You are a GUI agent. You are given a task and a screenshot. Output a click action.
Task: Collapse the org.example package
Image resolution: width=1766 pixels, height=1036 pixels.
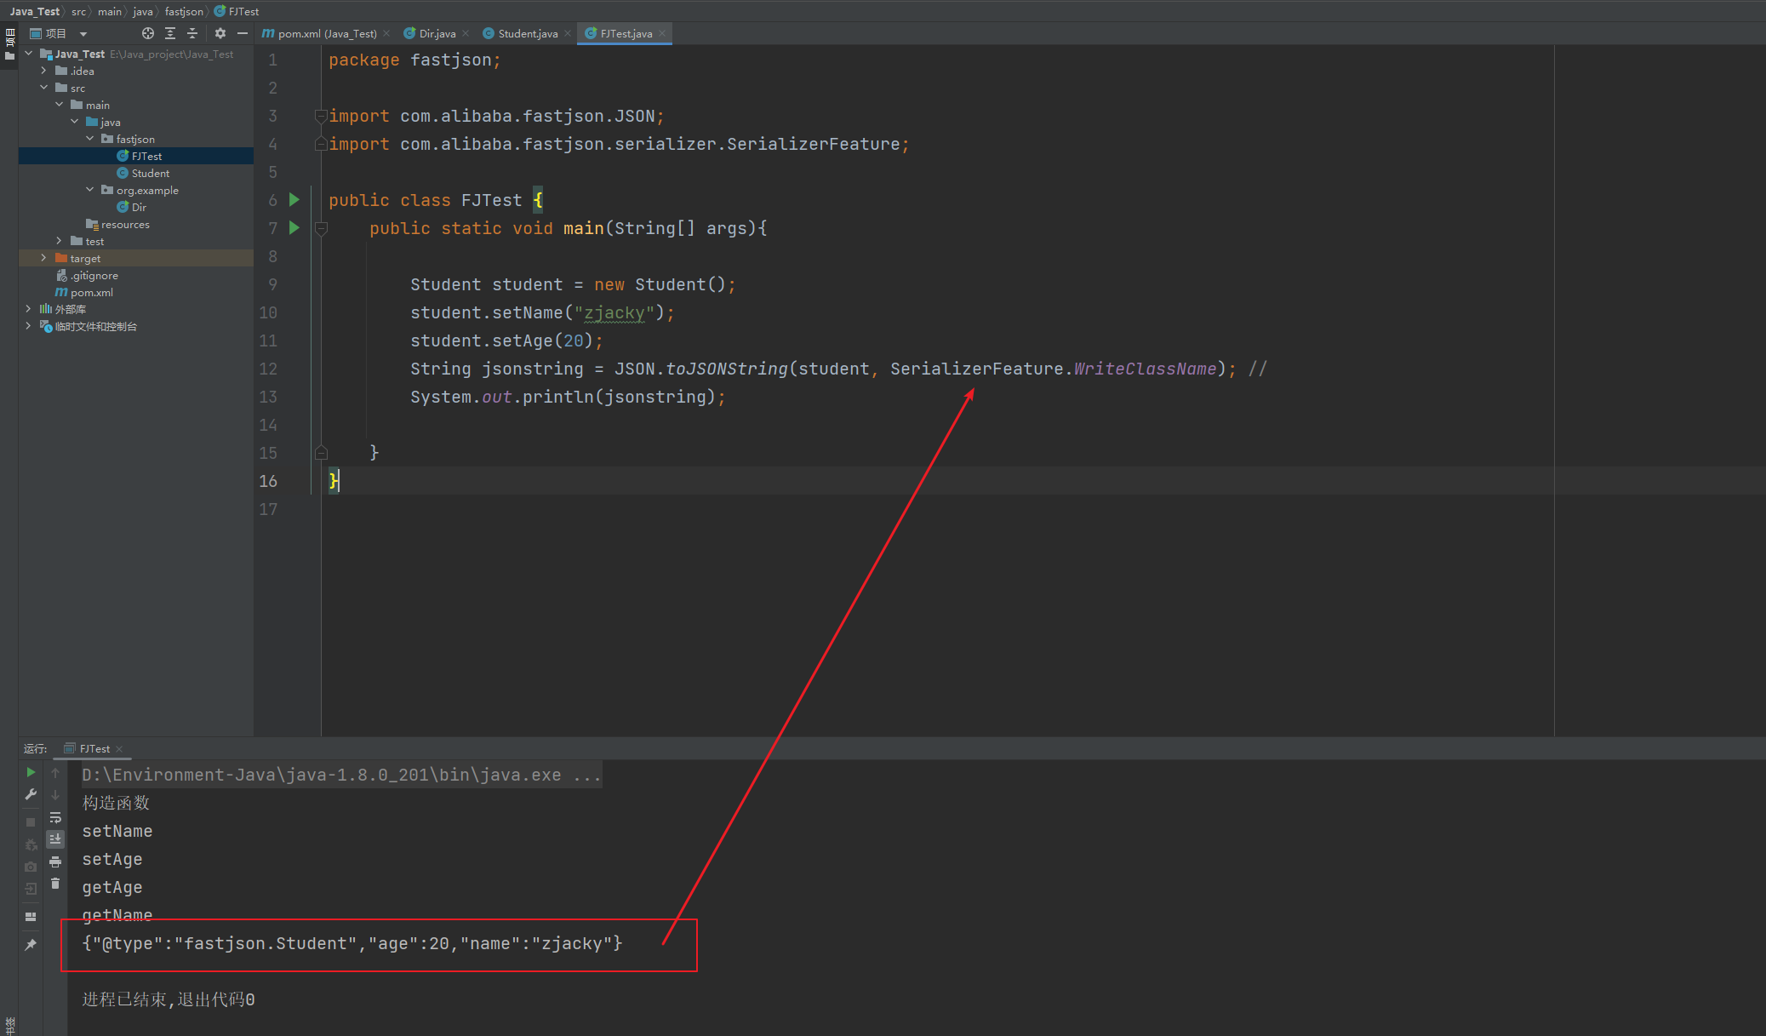90,190
